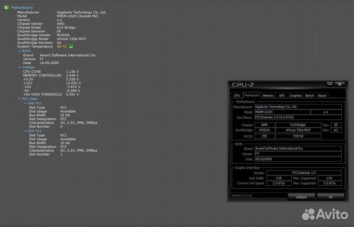Collapse the BIOS section
Image resolution: width=354 pixels, height=227 pixels.
[20, 50]
